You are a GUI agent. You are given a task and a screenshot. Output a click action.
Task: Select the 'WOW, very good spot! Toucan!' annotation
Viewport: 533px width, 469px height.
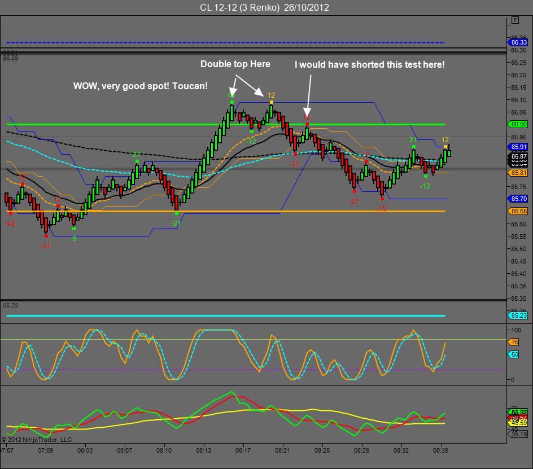click(141, 86)
